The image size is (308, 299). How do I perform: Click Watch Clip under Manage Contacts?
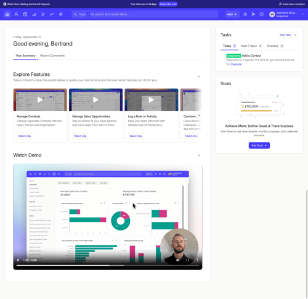tap(25, 136)
